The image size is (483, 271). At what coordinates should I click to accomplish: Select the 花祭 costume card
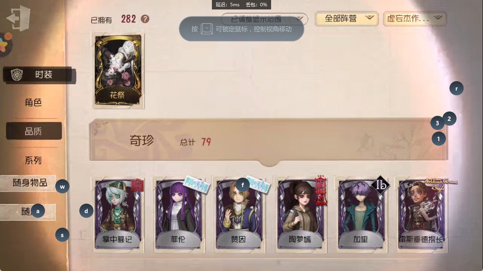[x=119, y=71]
